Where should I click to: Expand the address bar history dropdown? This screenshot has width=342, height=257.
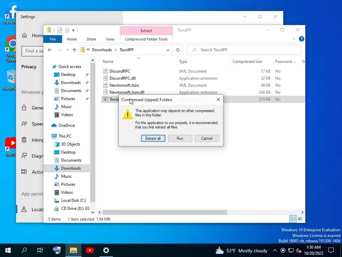coord(168,50)
